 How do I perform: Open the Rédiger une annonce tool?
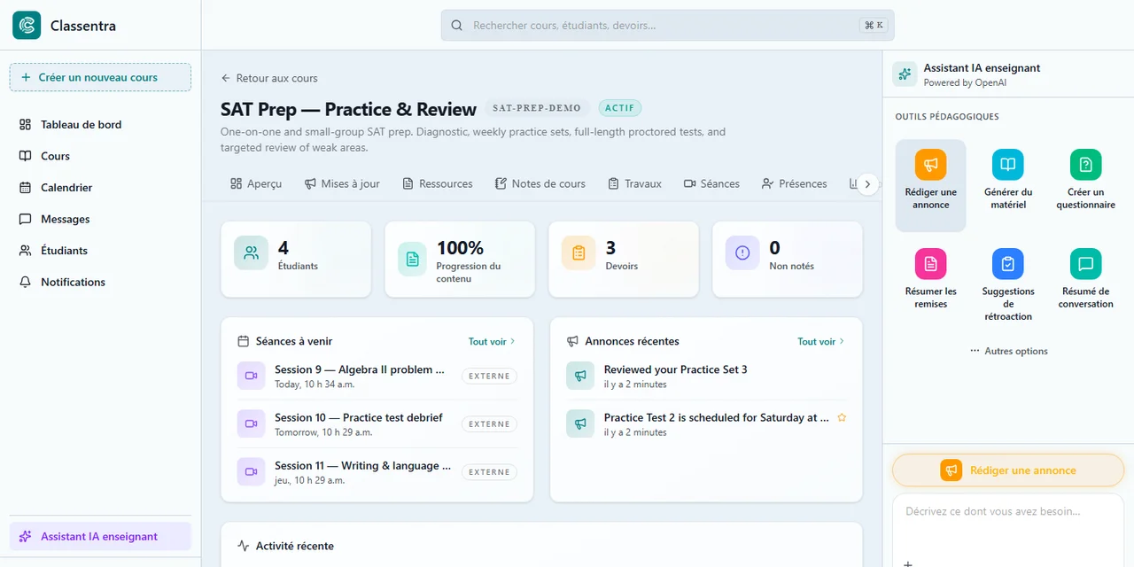point(930,185)
